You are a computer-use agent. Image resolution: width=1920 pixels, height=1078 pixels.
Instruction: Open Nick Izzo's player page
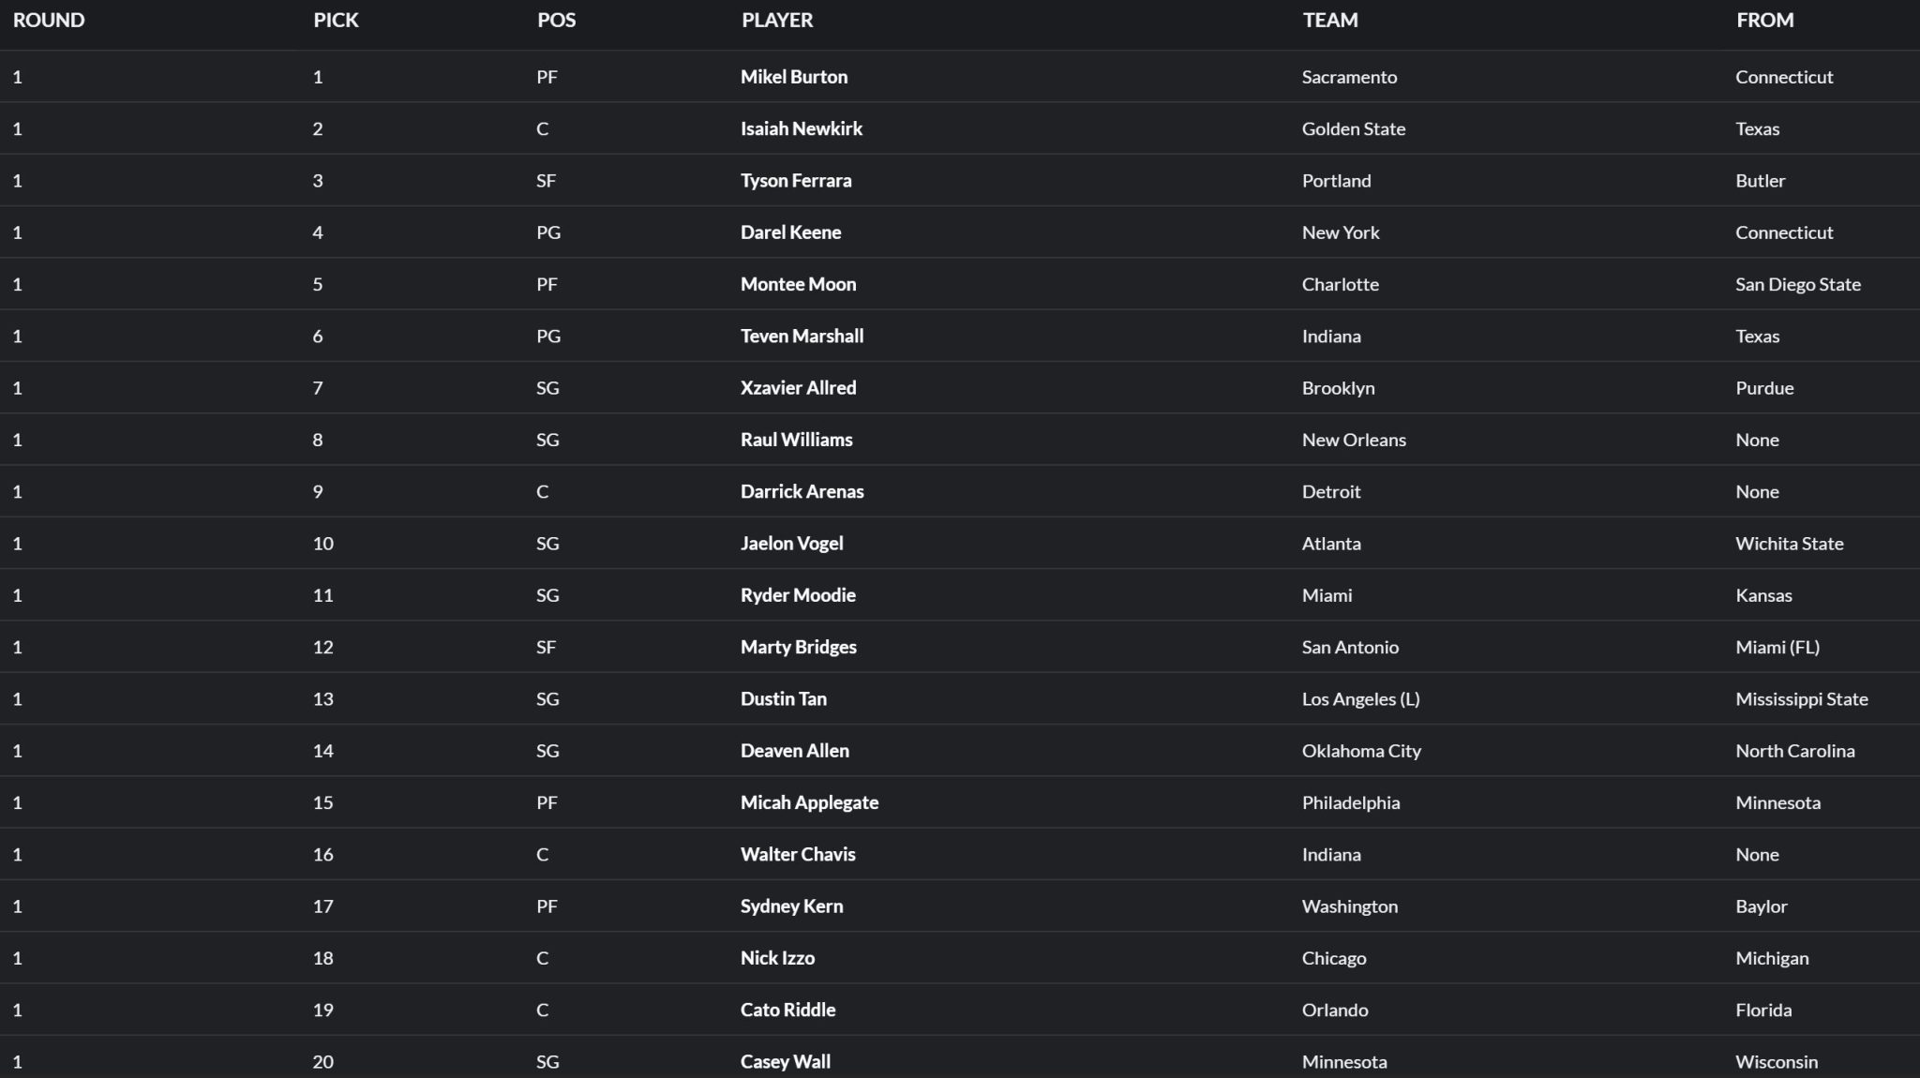tap(777, 958)
